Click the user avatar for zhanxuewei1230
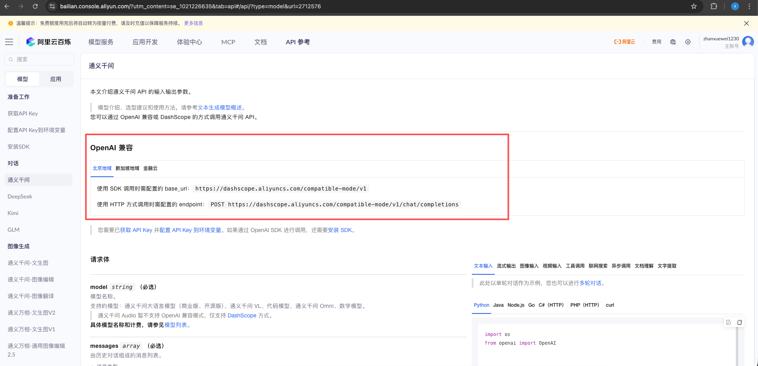This screenshot has height=366, width=758. click(748, 42)
